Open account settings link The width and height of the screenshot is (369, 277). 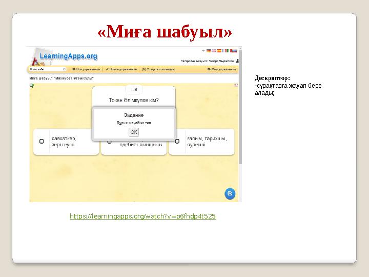207,61
